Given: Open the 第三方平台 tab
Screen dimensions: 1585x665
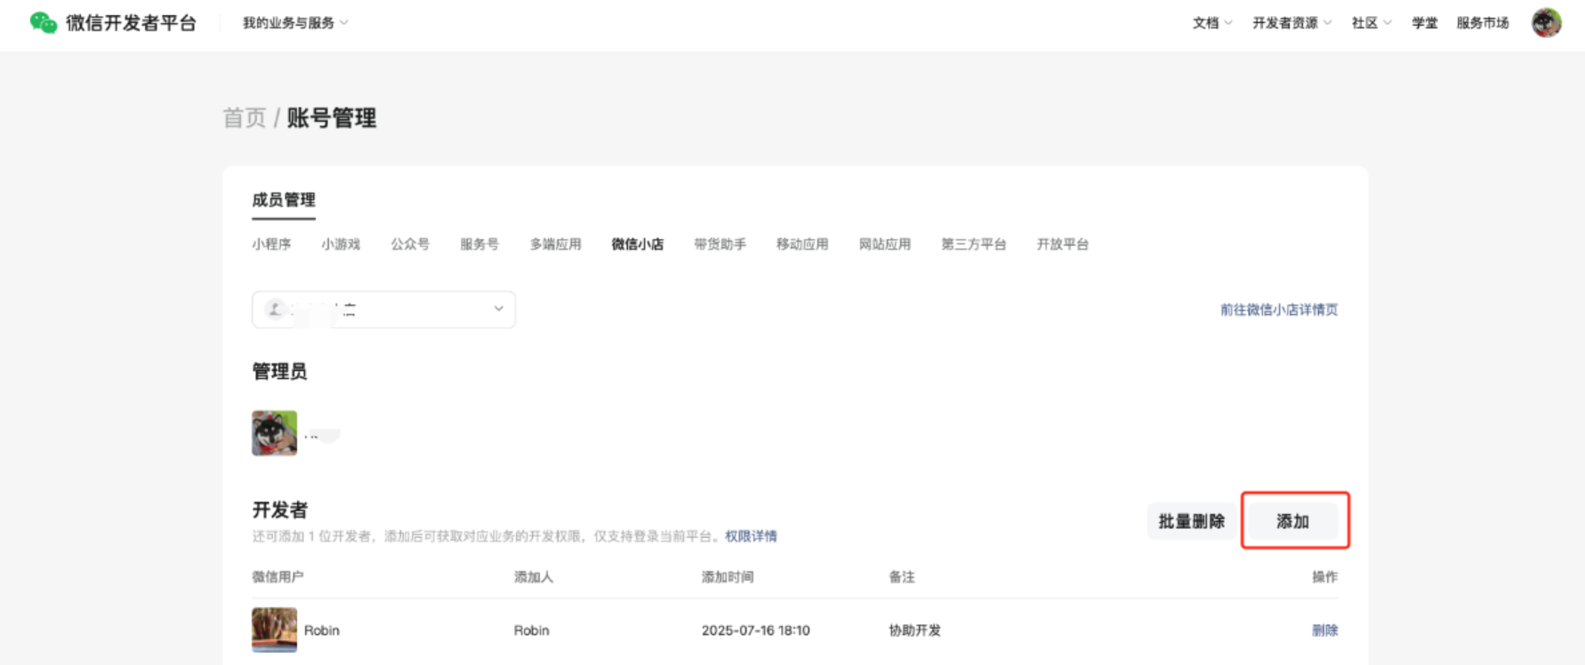Looking at the screenshot, I should point(973,244).
